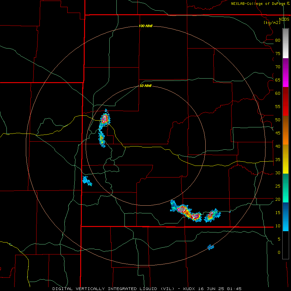Click the [kg/m2] units label

pyautogui.click(x=272, y=23)
